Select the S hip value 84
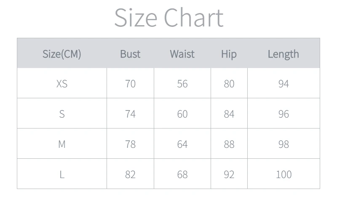Screen dimensions: 337x210 [229, 114]
